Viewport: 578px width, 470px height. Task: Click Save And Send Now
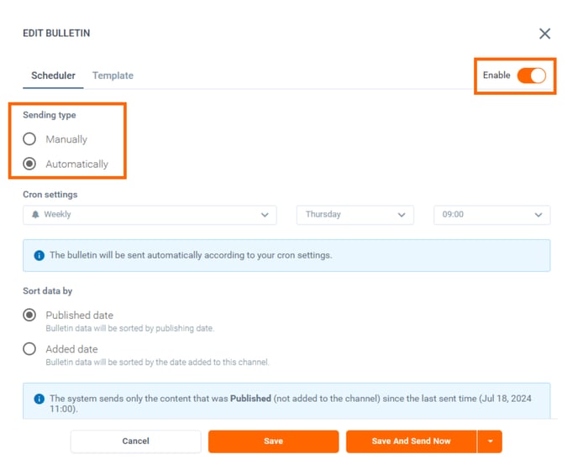coord(411,441)
